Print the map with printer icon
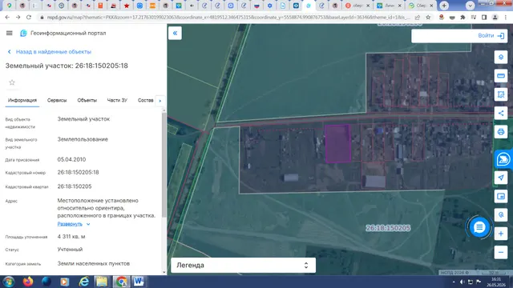Image resolution: width=513 pixels, height=288 pixels. click(500, 132)
